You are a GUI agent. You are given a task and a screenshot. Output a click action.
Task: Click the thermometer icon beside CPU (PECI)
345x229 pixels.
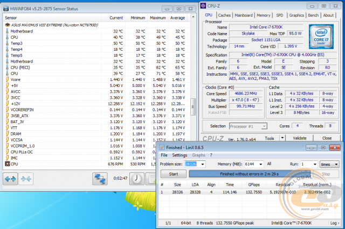click(x=7, y=67)
